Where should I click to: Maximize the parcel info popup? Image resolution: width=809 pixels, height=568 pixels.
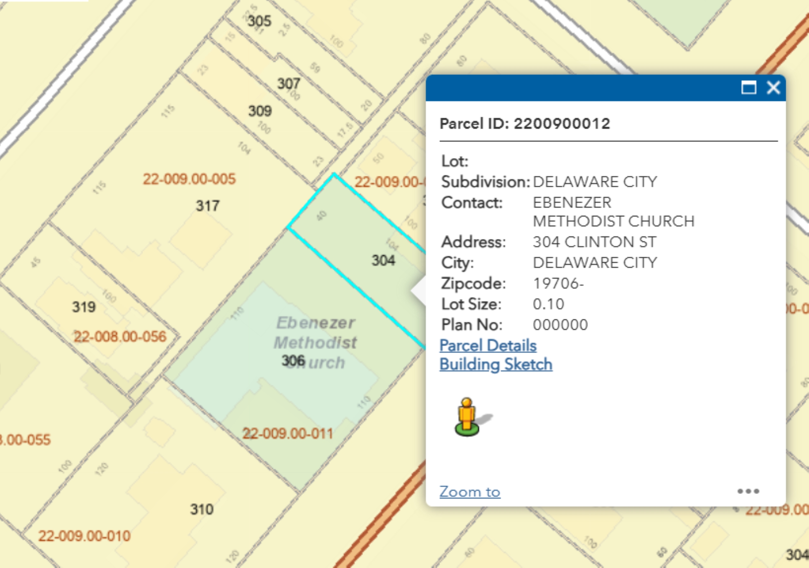click(x=748, y=87)
